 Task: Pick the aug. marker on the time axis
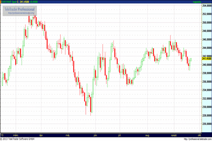148,135
